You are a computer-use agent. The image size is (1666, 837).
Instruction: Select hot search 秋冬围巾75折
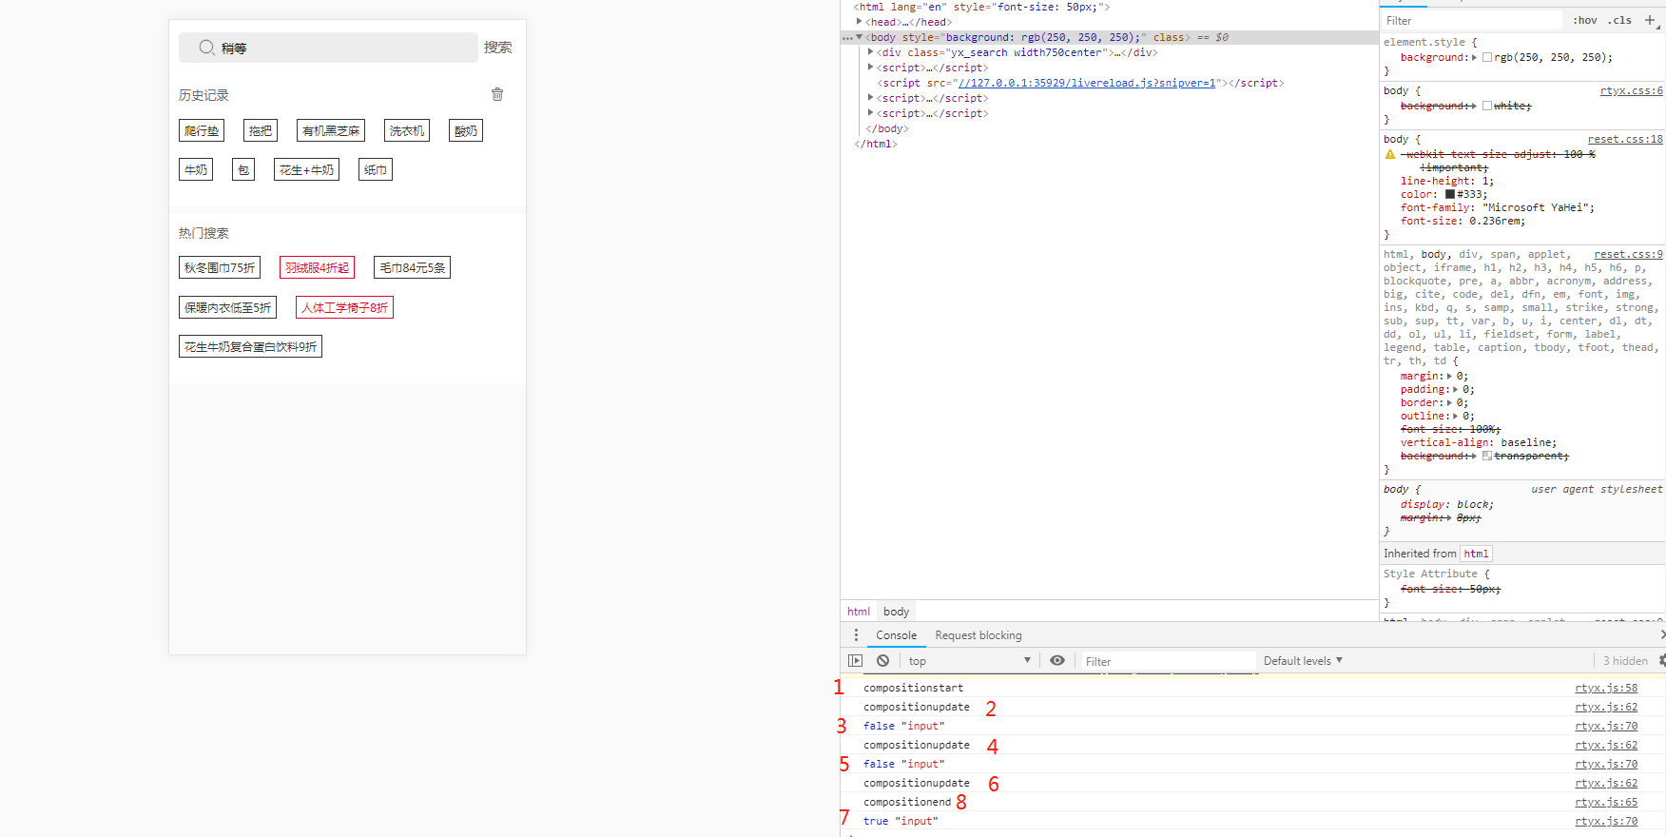pos(220,267)
